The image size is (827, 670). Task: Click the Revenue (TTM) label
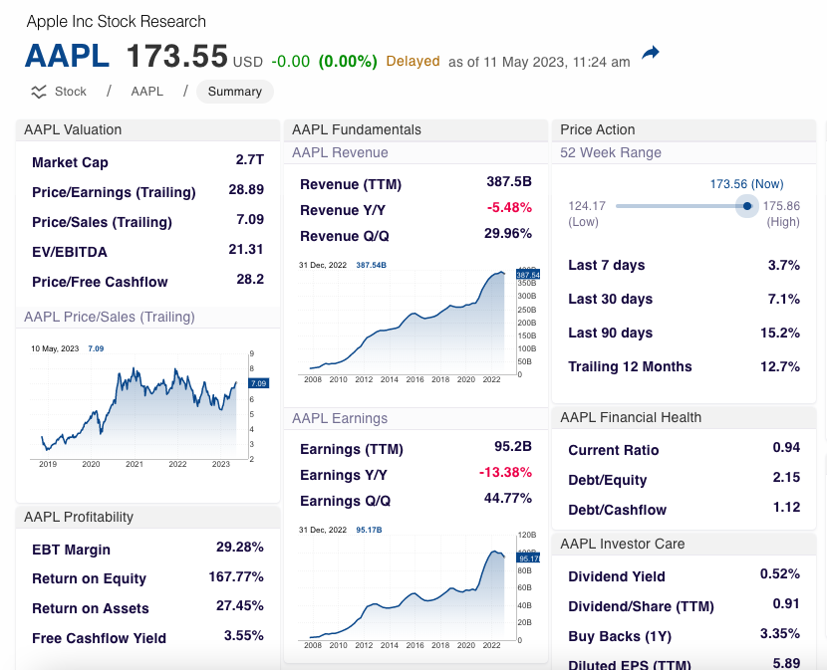(x=351, y=184)
